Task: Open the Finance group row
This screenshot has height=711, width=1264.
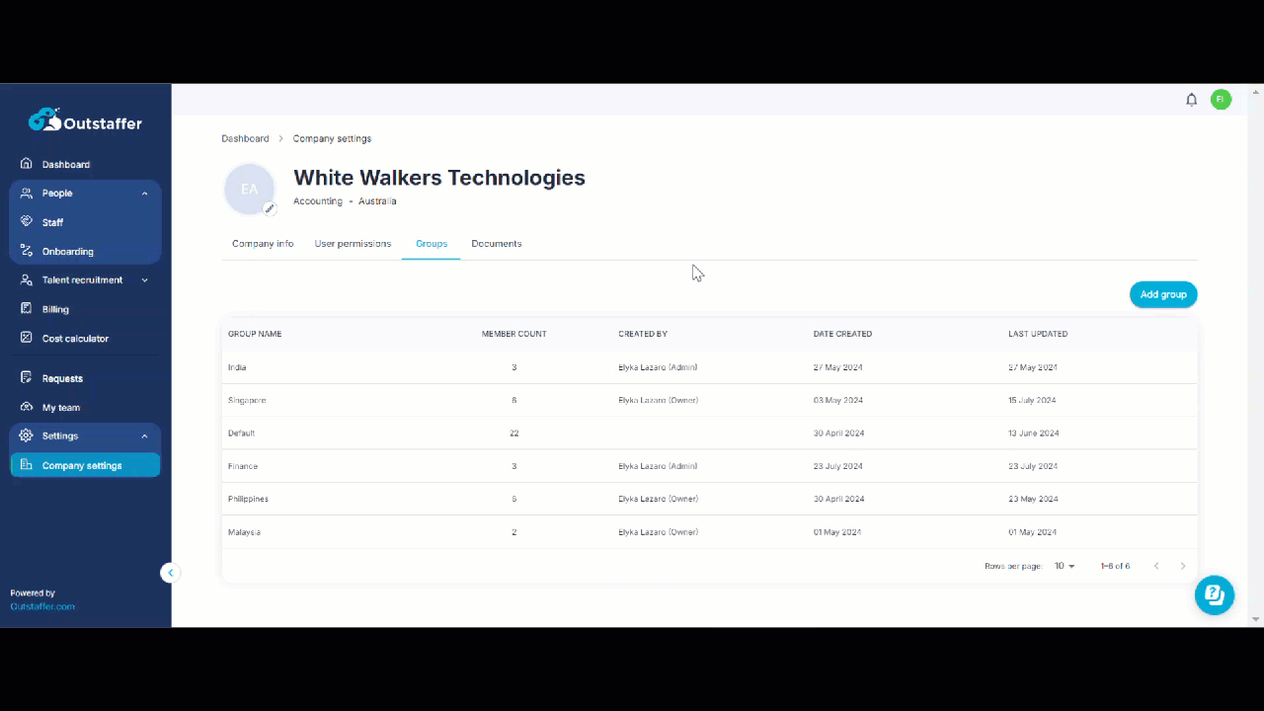Action: pos(709,466)
